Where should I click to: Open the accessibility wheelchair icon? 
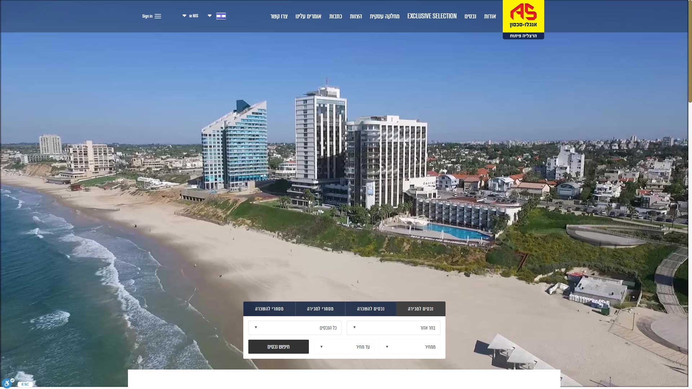point(7,383)
